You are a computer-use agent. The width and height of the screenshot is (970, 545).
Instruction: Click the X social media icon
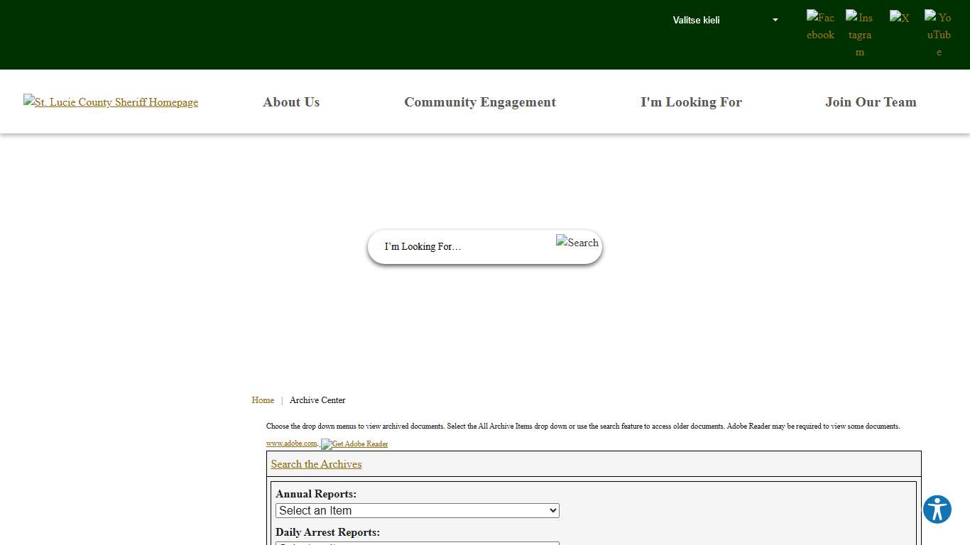(x=899, y=18)
